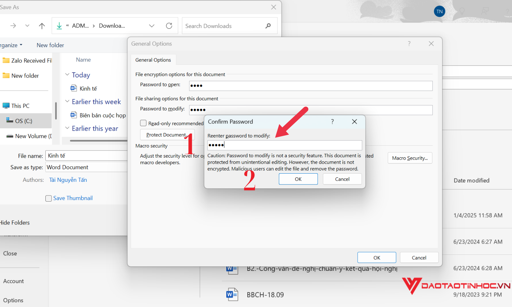The width and height of the screenshot is (512, 307).
Task: Select New Volume drive
Action: [x=29, y=136]
